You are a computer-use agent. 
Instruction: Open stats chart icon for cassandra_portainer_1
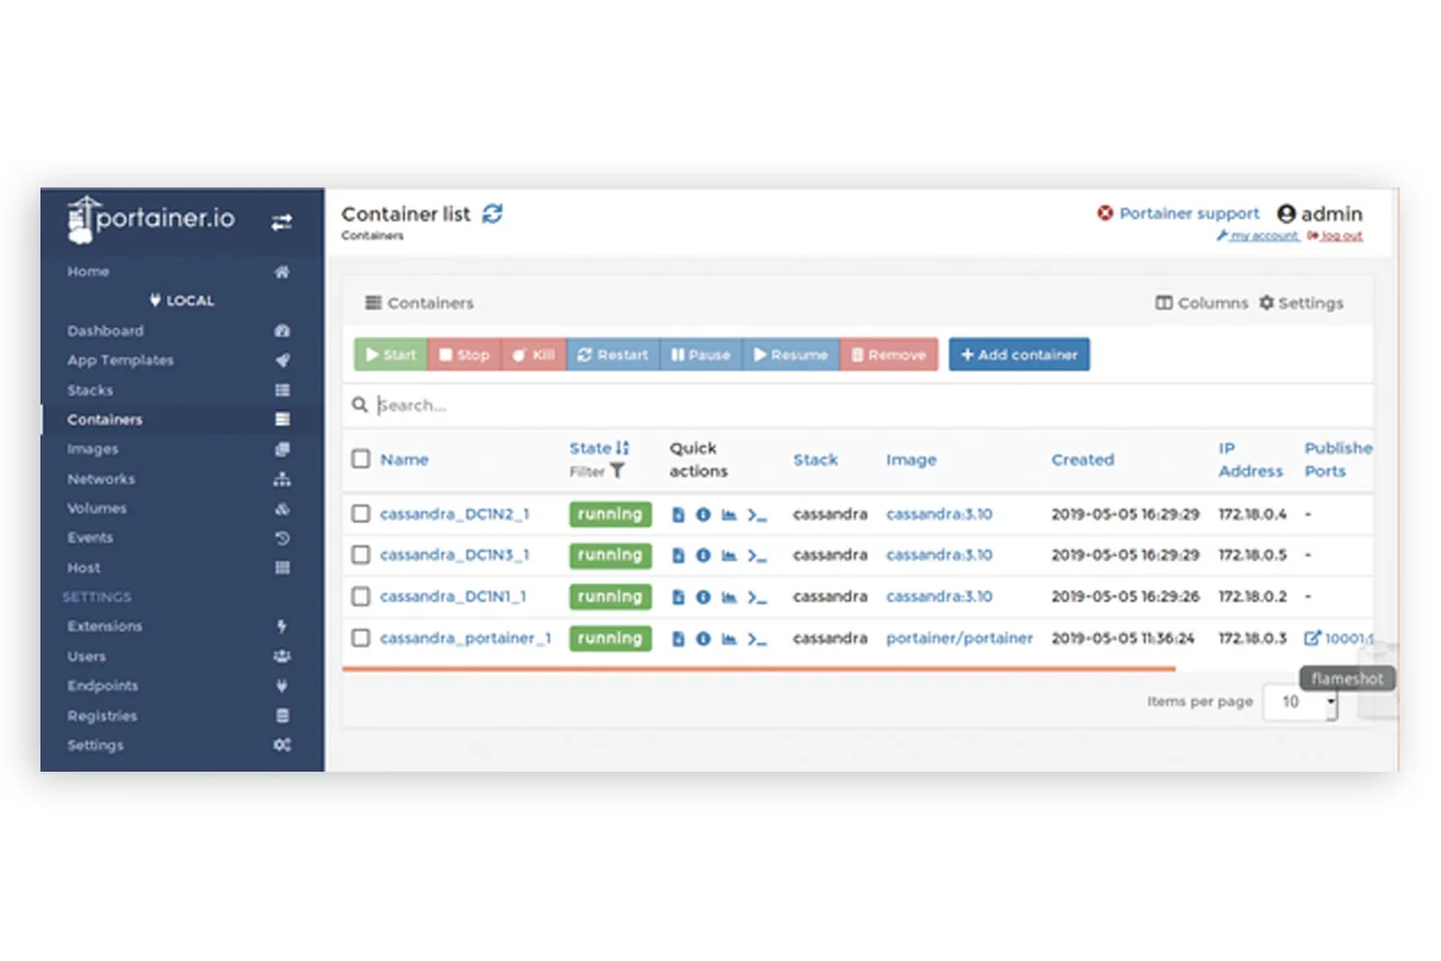pos(728,639)
